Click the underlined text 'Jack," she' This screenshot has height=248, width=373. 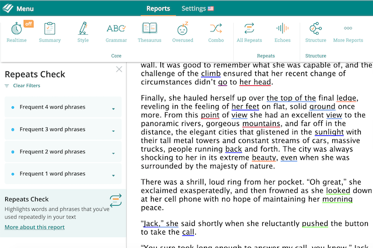[x=161, y=224]
